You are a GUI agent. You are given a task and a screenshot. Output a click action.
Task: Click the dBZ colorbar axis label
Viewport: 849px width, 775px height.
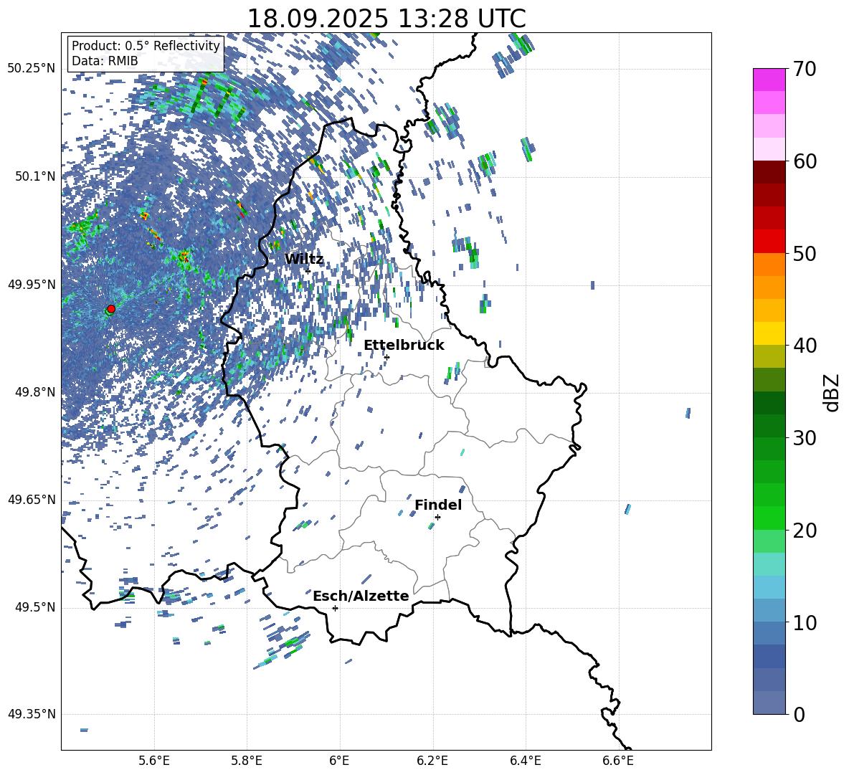pos(831,392)
